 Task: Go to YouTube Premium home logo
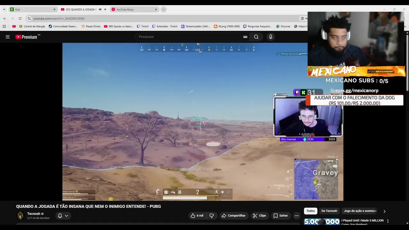tap(26, 37)
